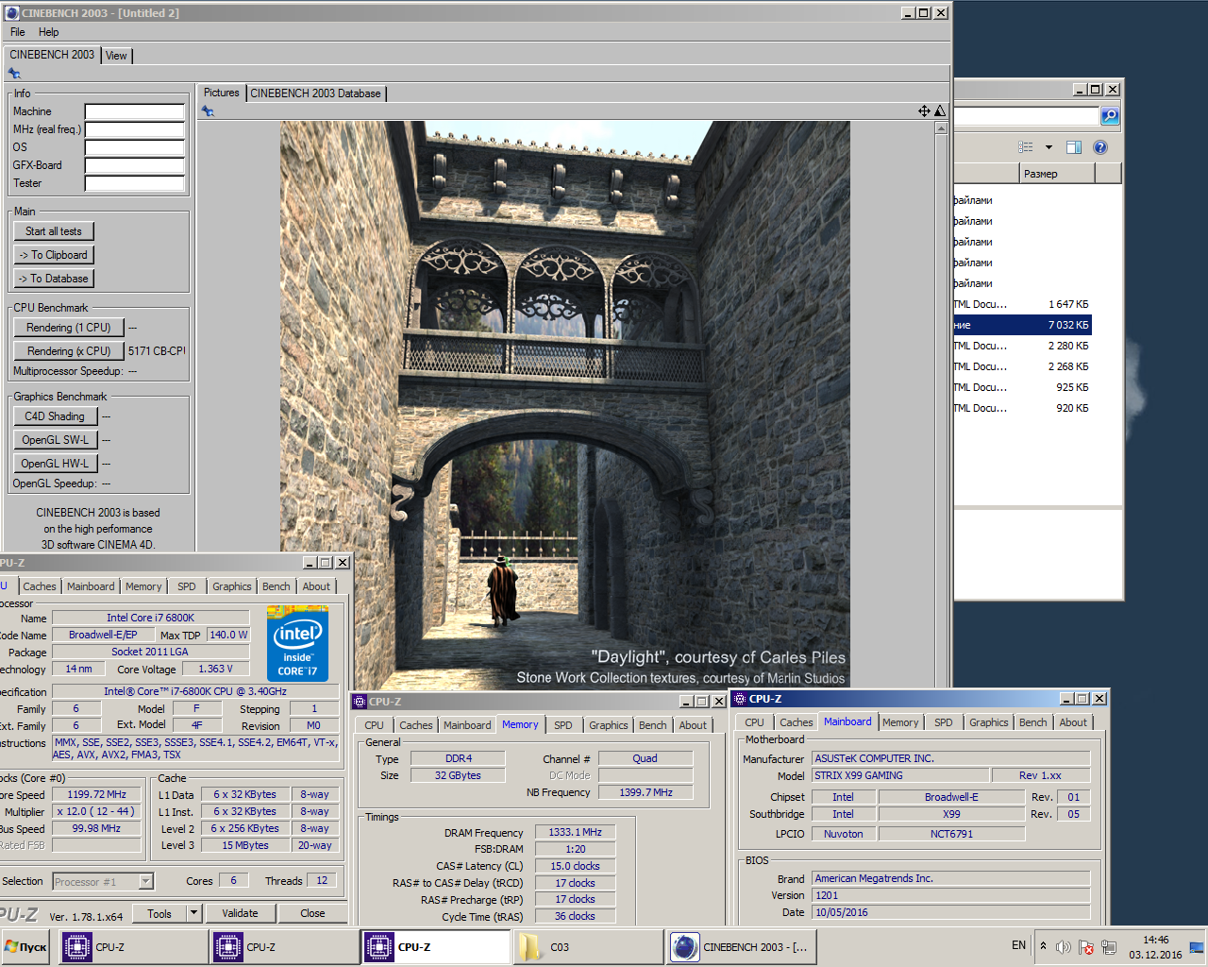Open File menu in CINEBENCH

[17, 32]
